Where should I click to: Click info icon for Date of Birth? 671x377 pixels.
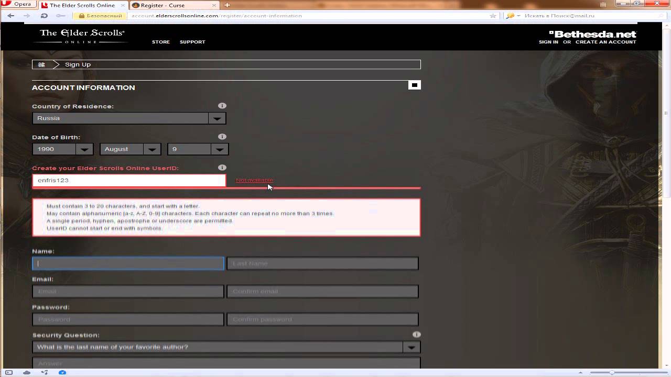coord(222,137)
